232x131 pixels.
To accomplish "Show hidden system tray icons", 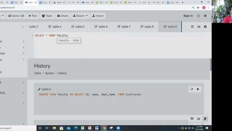I will [179, 128].
